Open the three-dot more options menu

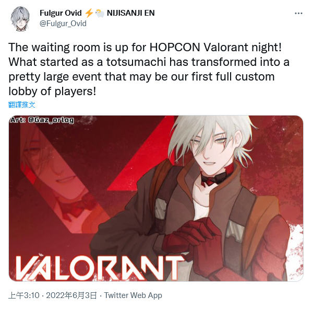(x=298, y=14)
